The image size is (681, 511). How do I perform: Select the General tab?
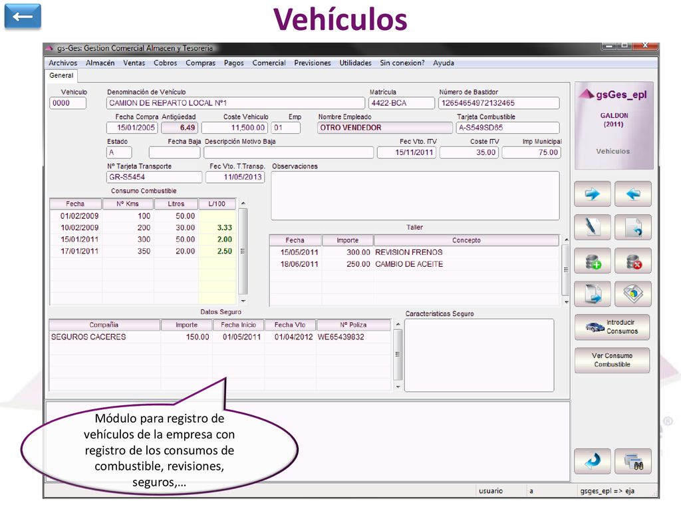[61, 76]
